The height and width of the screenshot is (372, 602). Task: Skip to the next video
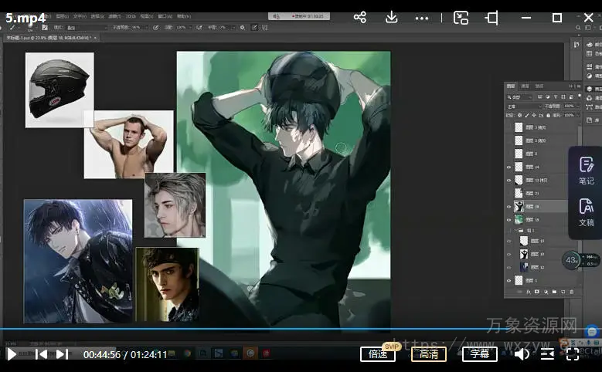click(x=62, y=354)
